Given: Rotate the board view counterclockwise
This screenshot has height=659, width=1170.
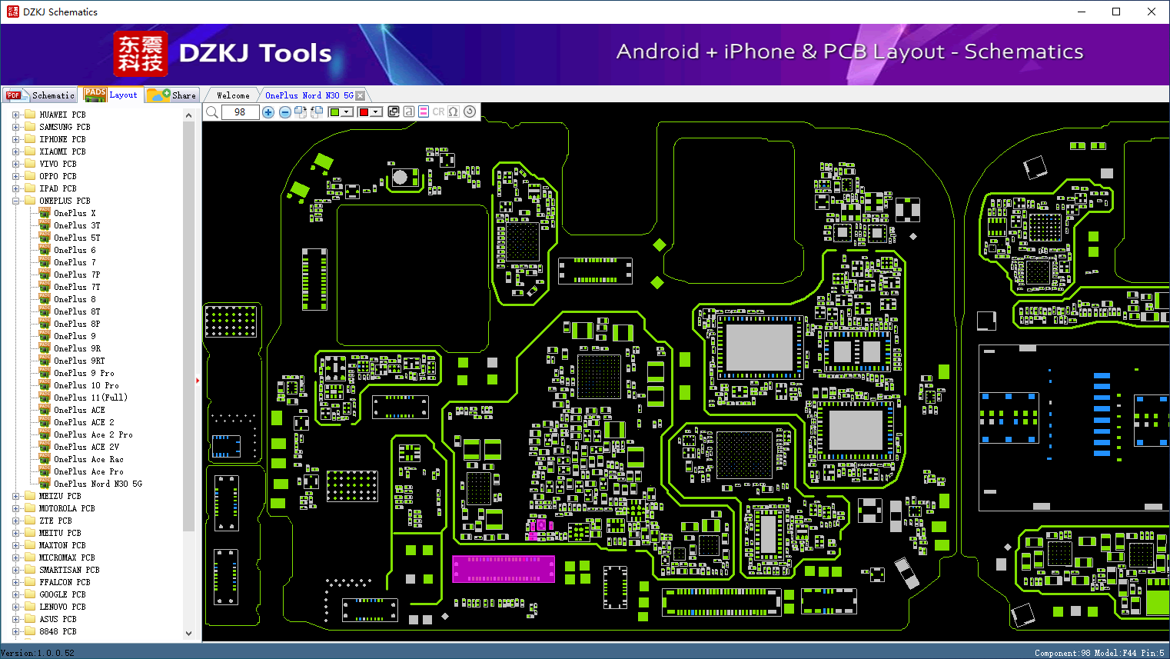Looking at the screenshot, I should coord(316,112).
